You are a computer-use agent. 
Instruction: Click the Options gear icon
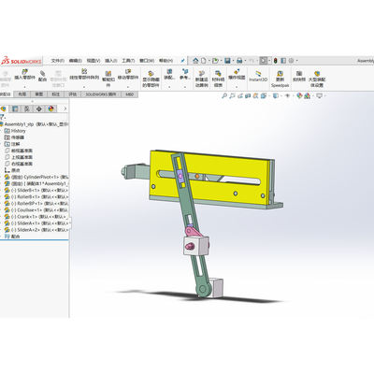[x=292, y=61]
